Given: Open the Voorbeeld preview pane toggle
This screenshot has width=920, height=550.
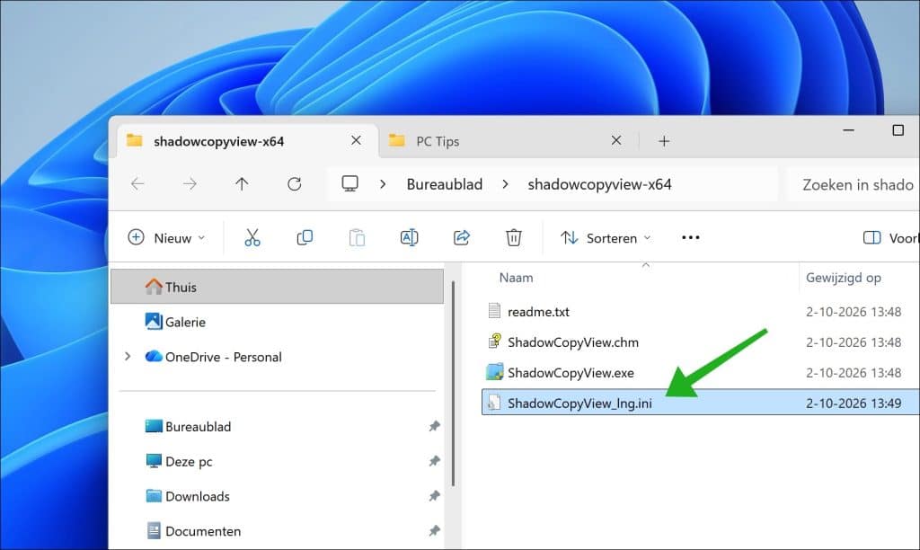Looking at the screenshot, I should pyautogui.click(x=890, y=238).
